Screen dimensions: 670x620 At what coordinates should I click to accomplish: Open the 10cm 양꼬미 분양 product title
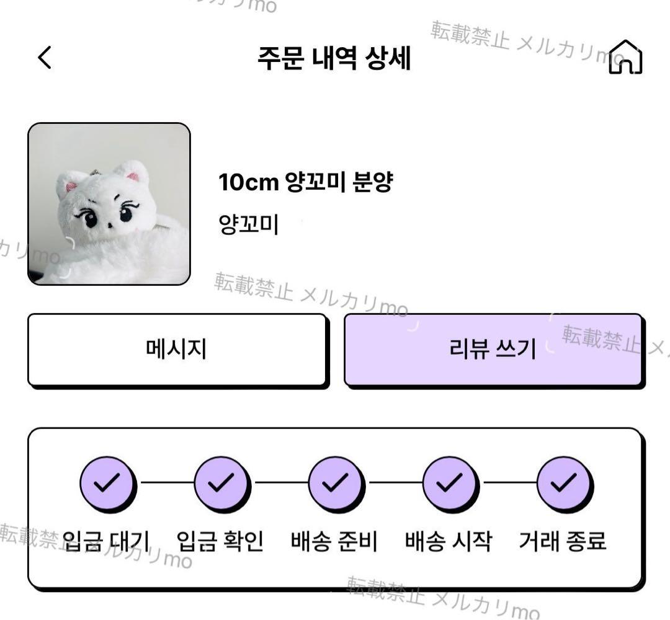coord(305,182)
